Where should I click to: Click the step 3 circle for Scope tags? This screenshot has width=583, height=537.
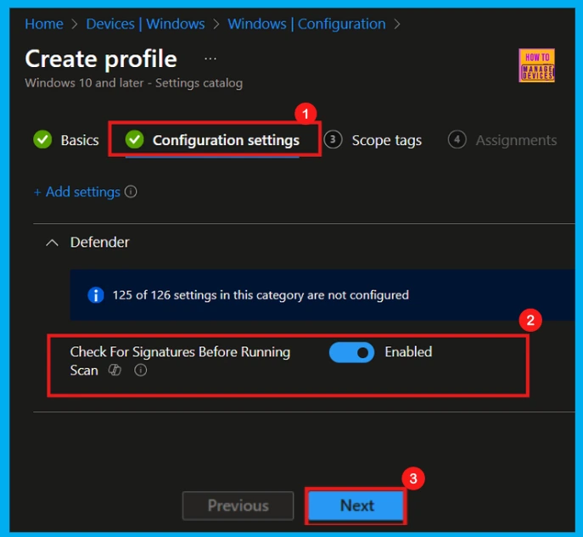[x=333, y=140]
